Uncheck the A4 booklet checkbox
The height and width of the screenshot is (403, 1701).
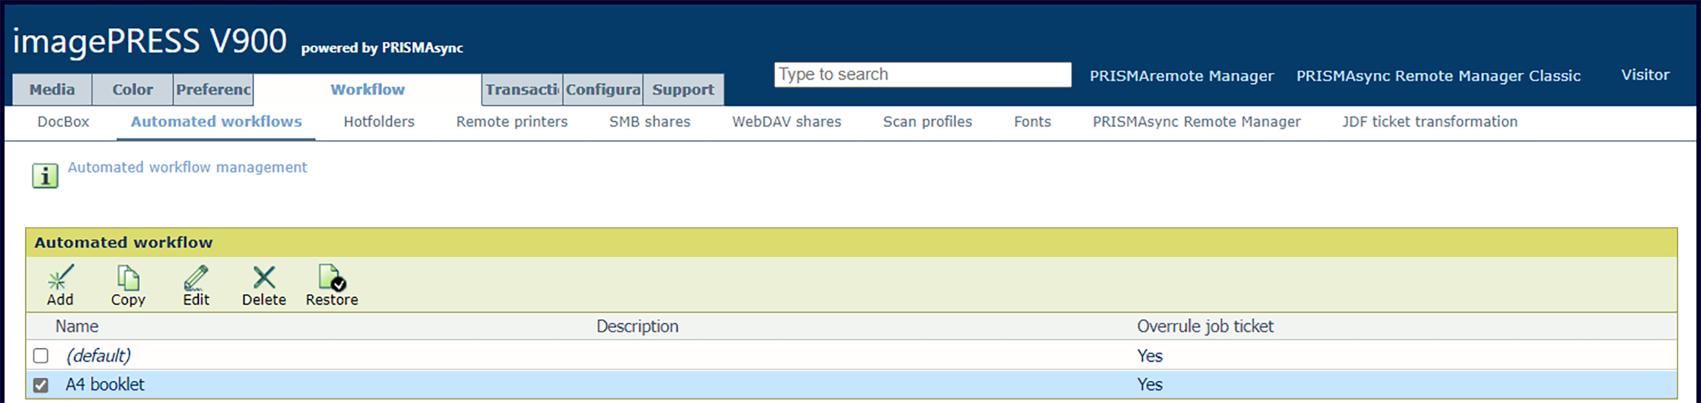(x=41, y=384)
